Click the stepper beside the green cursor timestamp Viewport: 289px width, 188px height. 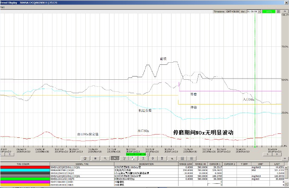148,154
